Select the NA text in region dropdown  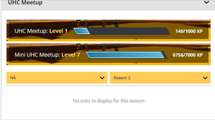coord(13,78)
